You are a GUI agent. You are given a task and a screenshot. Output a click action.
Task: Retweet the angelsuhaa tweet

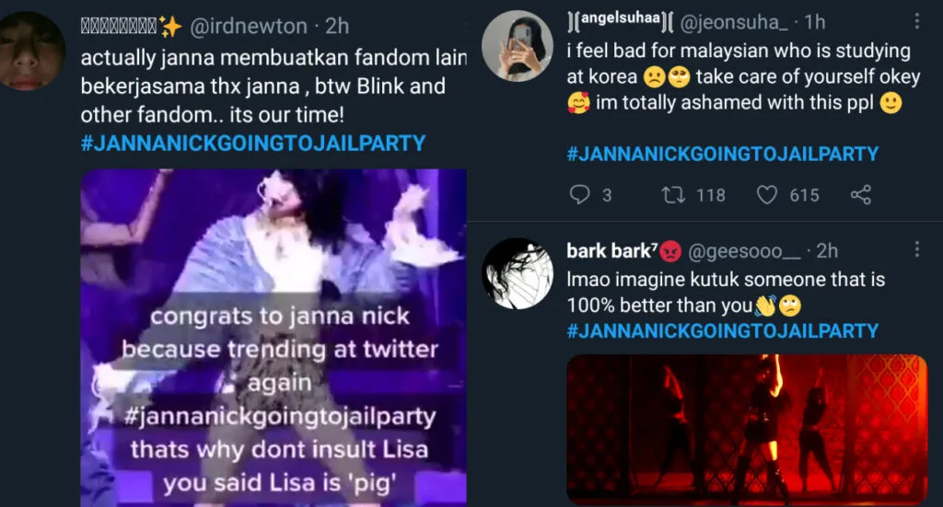pos(673,195)
